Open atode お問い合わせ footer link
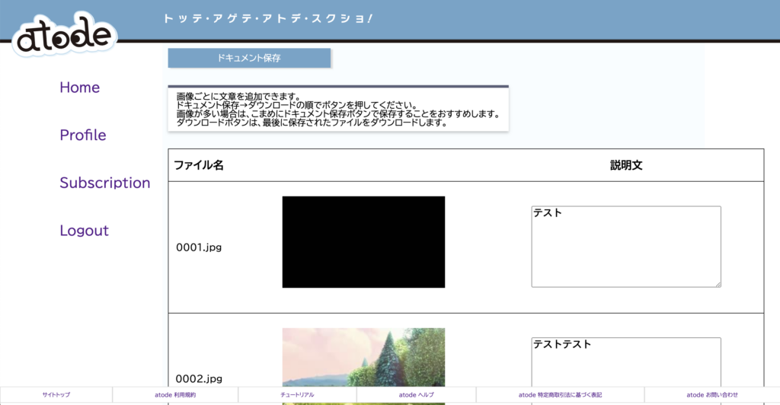The width and height of the screenshot is (780, 405). point(712,395)
